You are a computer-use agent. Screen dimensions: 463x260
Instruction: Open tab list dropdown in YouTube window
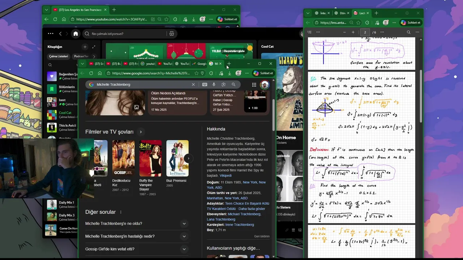click(46, 10)
